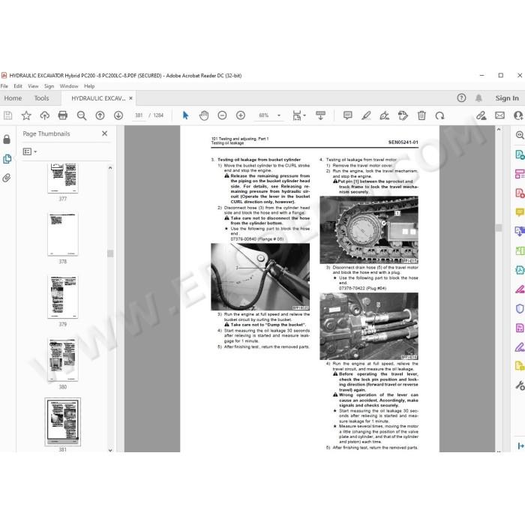
Task: Go to next page arrow
Action: tap(118, 115)
